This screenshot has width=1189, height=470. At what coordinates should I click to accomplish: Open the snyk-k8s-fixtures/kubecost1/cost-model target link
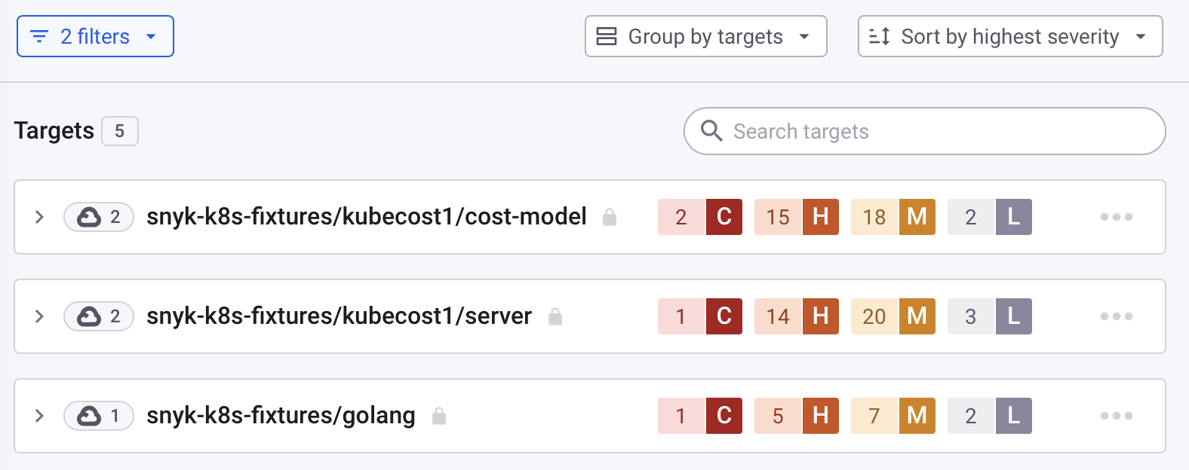pos(366,217)
